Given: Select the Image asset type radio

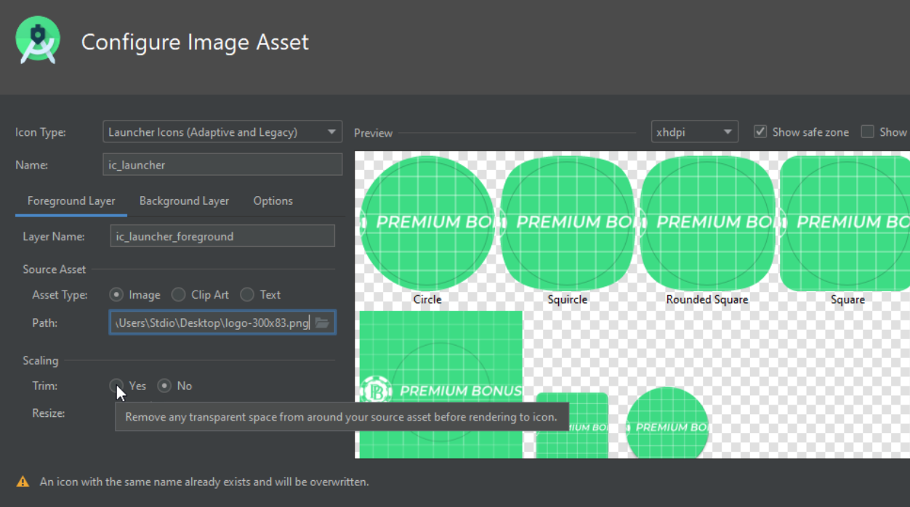Looking at the screenshot, I should pyautogui.click(x=116, y=295).
